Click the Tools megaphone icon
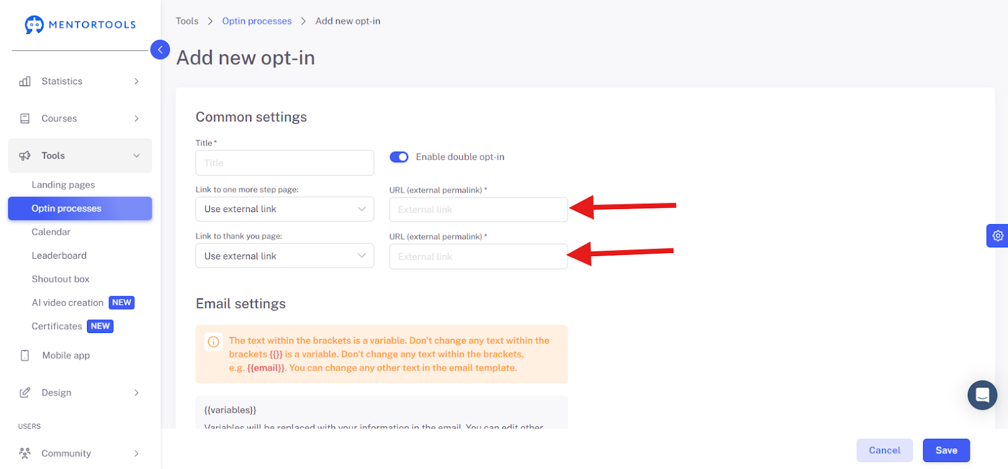 point(25,155)
